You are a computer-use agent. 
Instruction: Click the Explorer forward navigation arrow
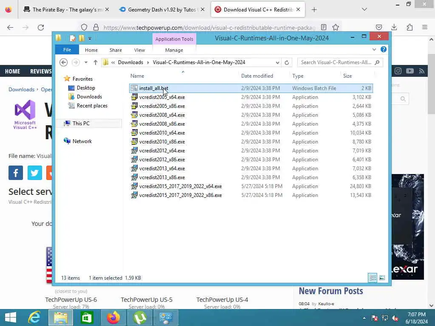[x=76, y=62]
